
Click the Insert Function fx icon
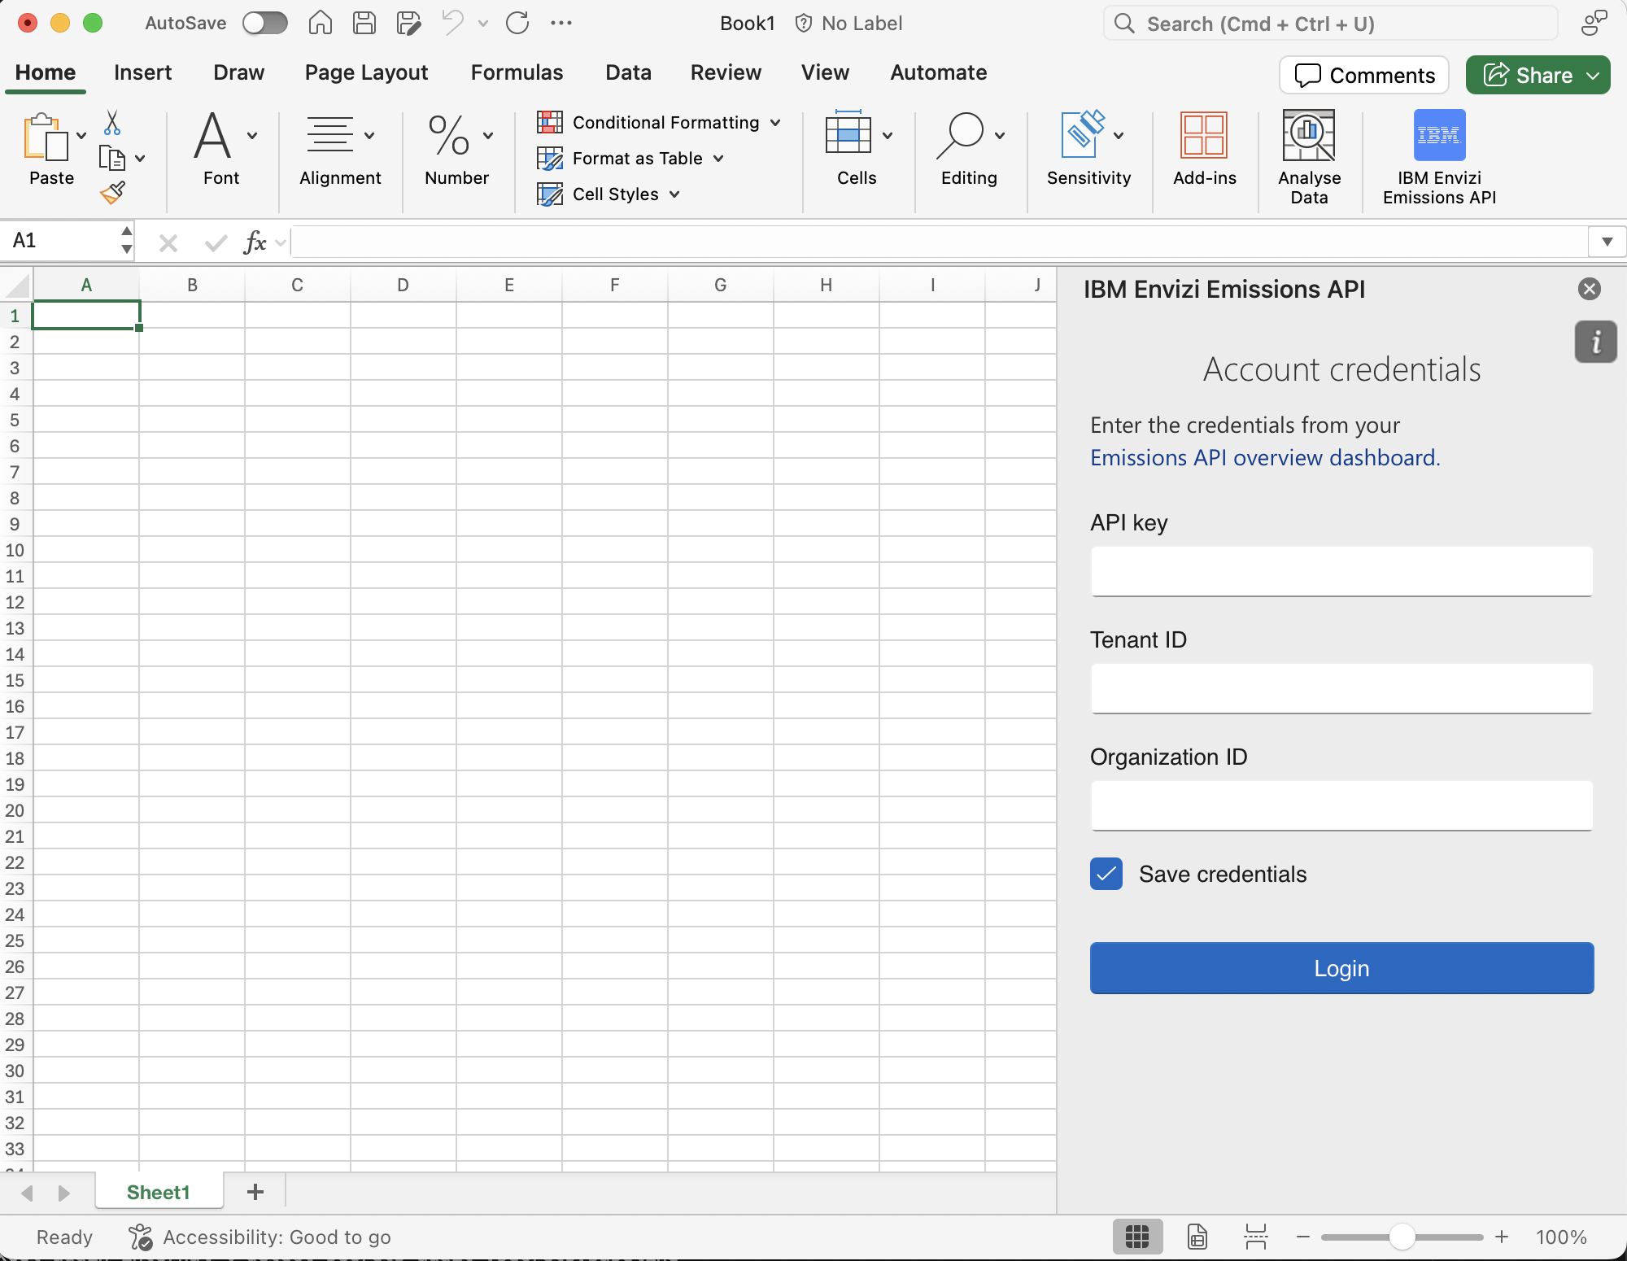tap(255, 242)
